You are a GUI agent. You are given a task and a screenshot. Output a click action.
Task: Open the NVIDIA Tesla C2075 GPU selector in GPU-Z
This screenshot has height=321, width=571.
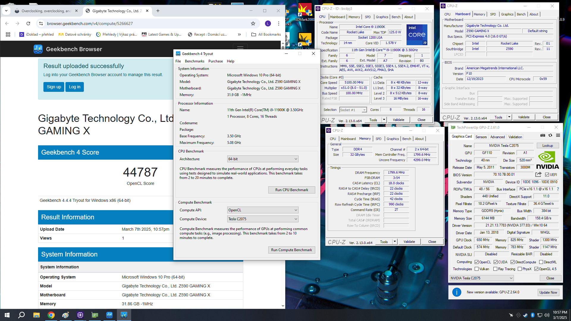click(x=481, y=278)
